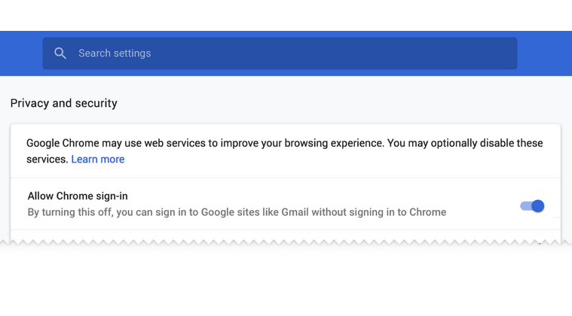
Task: Click the "Google Chrome" text in info card
Action: 63,143
